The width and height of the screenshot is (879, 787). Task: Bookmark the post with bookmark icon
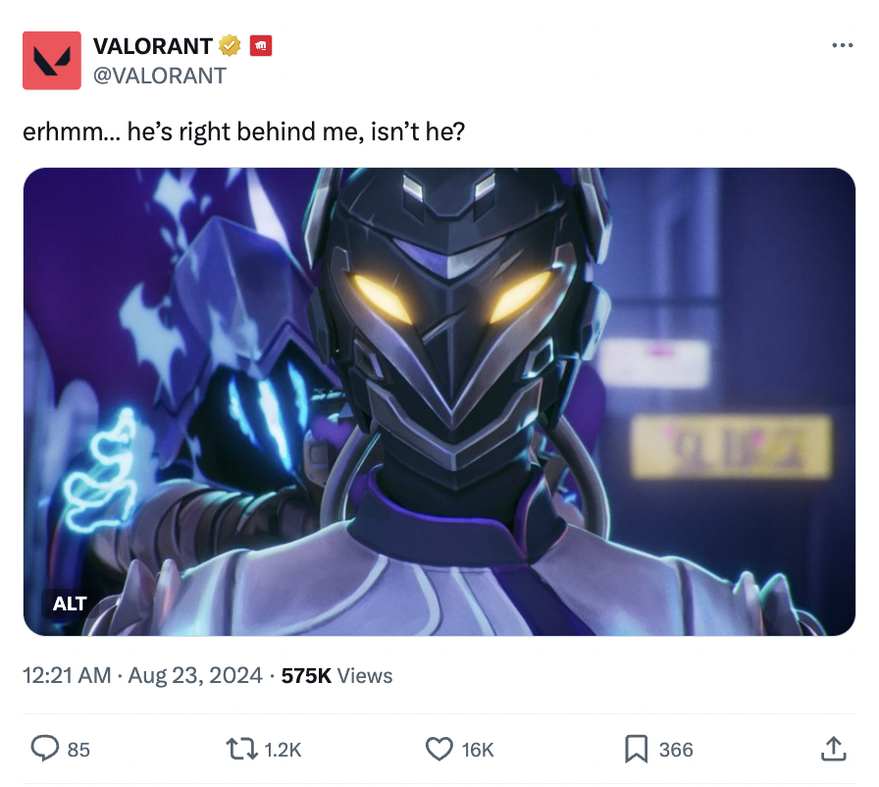click(637, 749)
